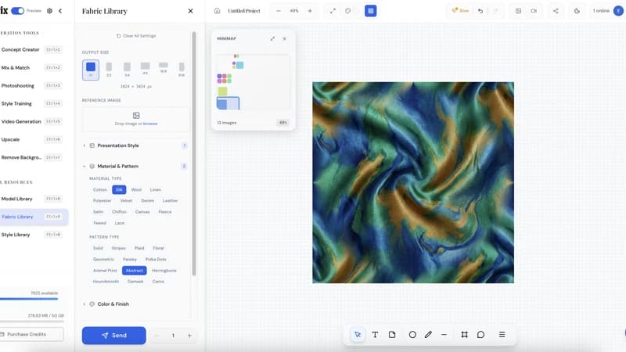Toggle the blue grid view button
This screenshot has width=626, height=352.
[370, 11]
